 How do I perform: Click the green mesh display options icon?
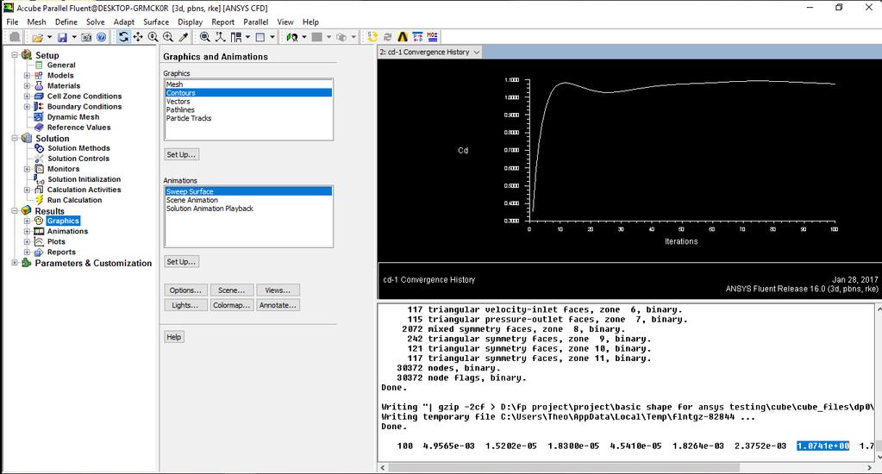292,37
